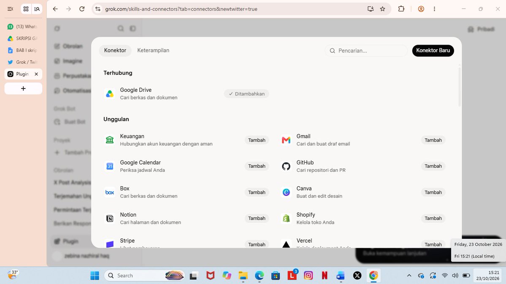Bookmark this page with the star icon

click(382, 9)
